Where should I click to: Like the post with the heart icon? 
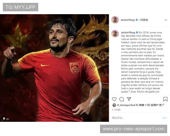(x=114, y=99)
